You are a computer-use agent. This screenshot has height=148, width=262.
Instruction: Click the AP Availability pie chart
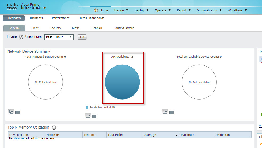pyautogui.click(x=122, y=82)
